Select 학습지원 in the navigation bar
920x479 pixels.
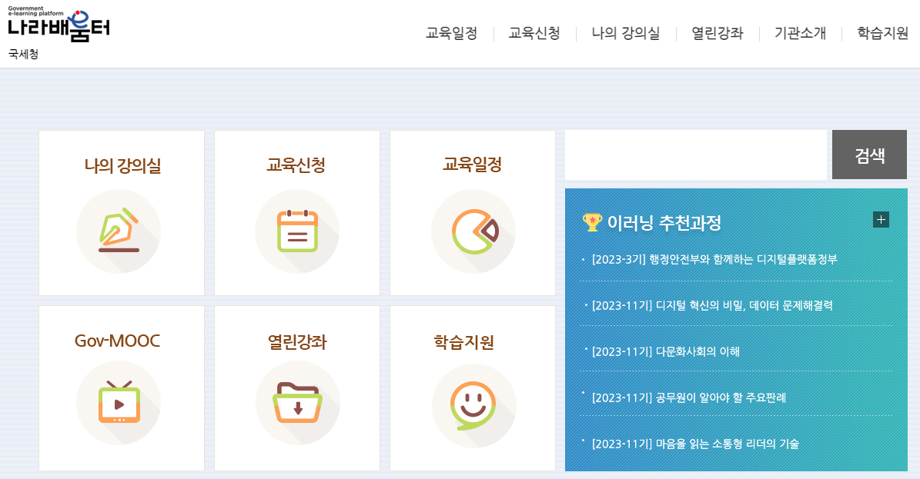point(882,33)
